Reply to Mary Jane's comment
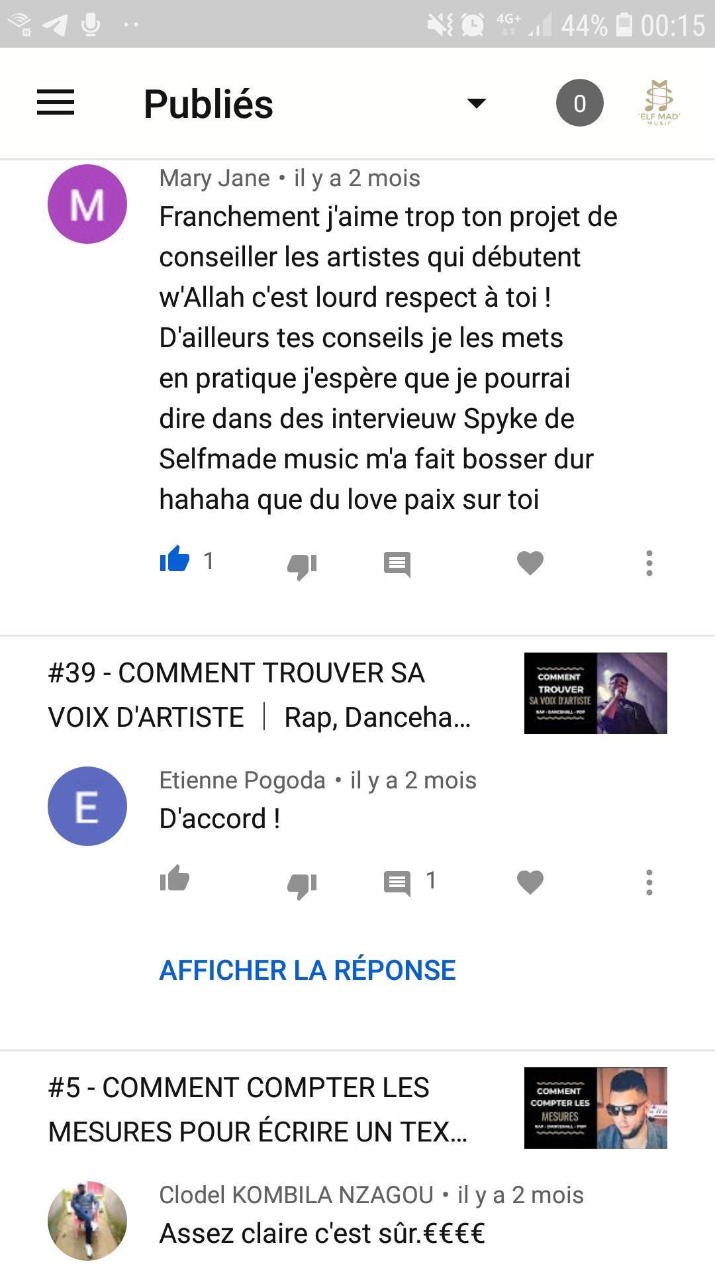The image size is (715, 1272). tap(397, 564)
